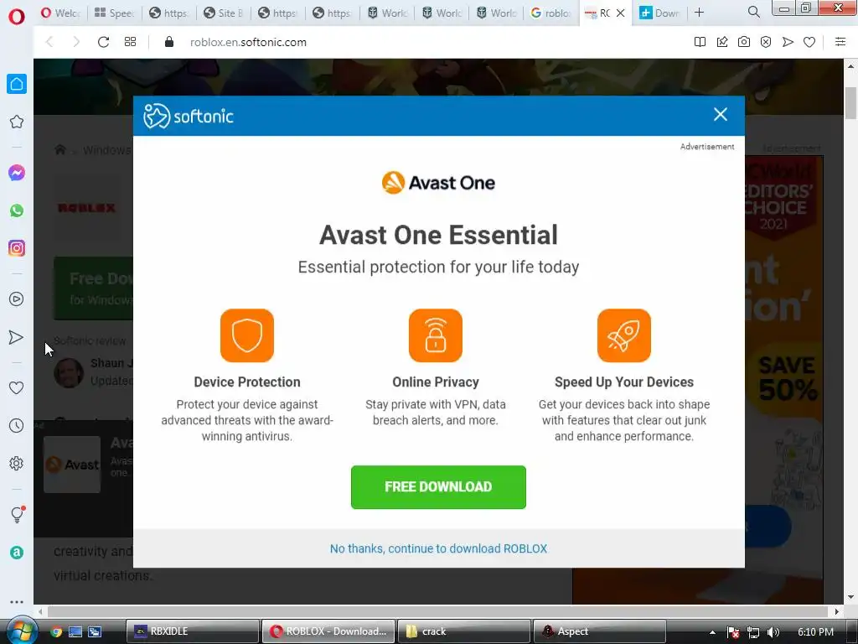Open the Windows Start button

point(22,631)
